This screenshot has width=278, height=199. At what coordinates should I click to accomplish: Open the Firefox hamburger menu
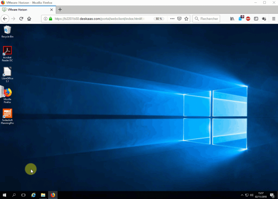(x=274, y=19)
